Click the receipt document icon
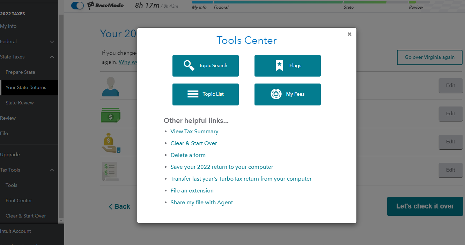Image resolution: width=465 pixels, height=245 pixels. pos(110,171)
